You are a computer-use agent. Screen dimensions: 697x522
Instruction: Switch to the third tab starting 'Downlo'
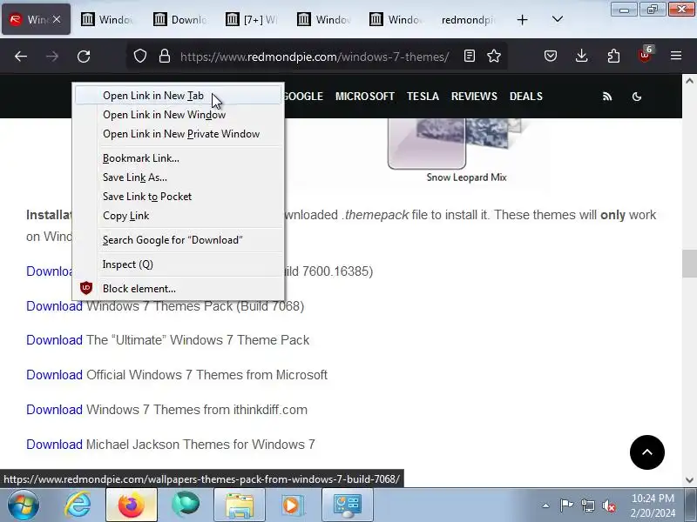click(180, 19)
